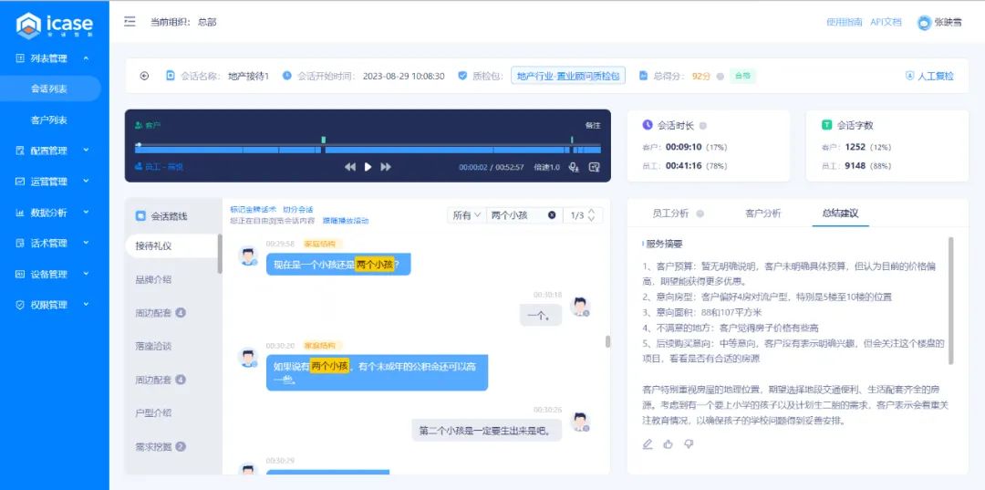The image size is (985, 490).
Task: Collapse the sidebar with the hamburger icon
Action: [x=130, y=22]
